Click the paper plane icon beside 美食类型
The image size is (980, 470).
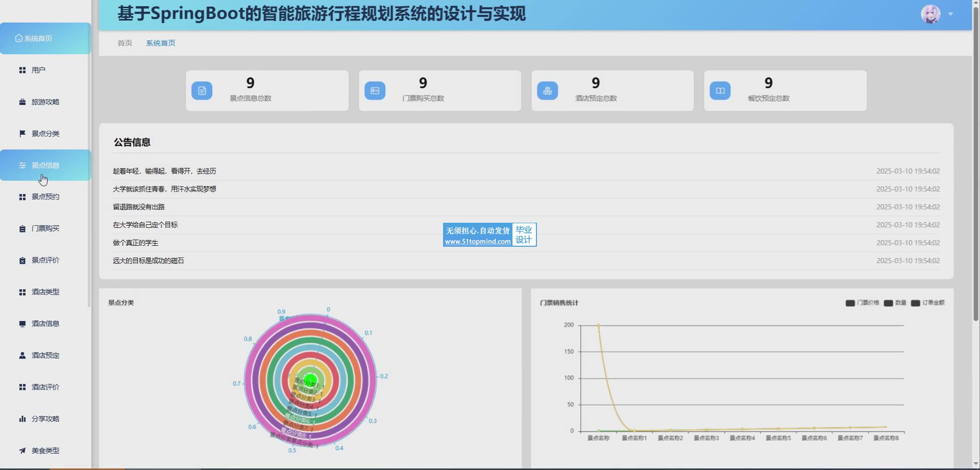(22, 451)
